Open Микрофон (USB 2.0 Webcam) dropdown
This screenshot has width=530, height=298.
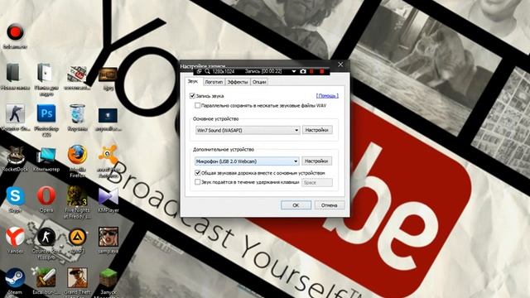247,161
